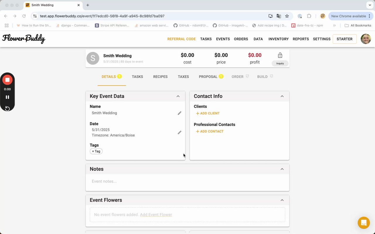The height and width of the screenshot is (234, 375).
Task: Click the Inquiry status chip
Action: click(280, 63)
